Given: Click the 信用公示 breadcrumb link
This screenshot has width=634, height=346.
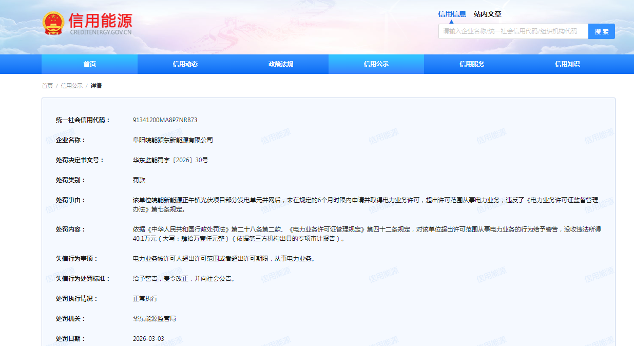Looking at the screenshot, I should pyautogui.click(x=71, y=86).
